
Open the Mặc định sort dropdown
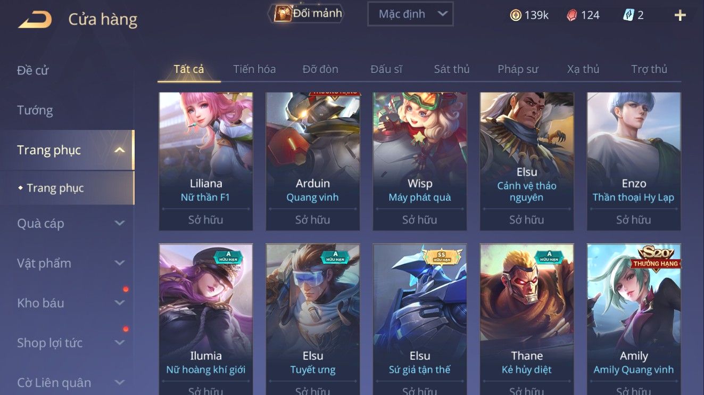[410, 14]
